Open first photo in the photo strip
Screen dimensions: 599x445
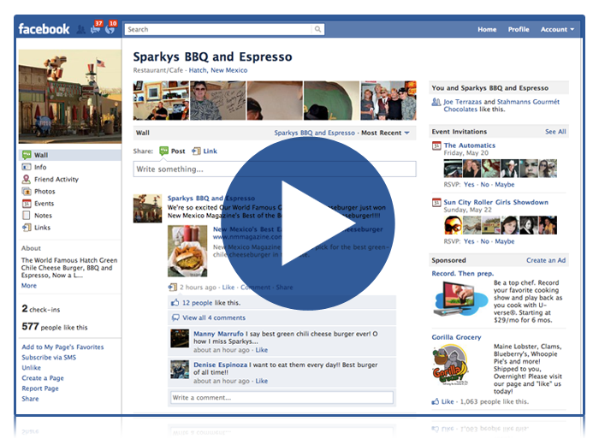coord(161,100)
